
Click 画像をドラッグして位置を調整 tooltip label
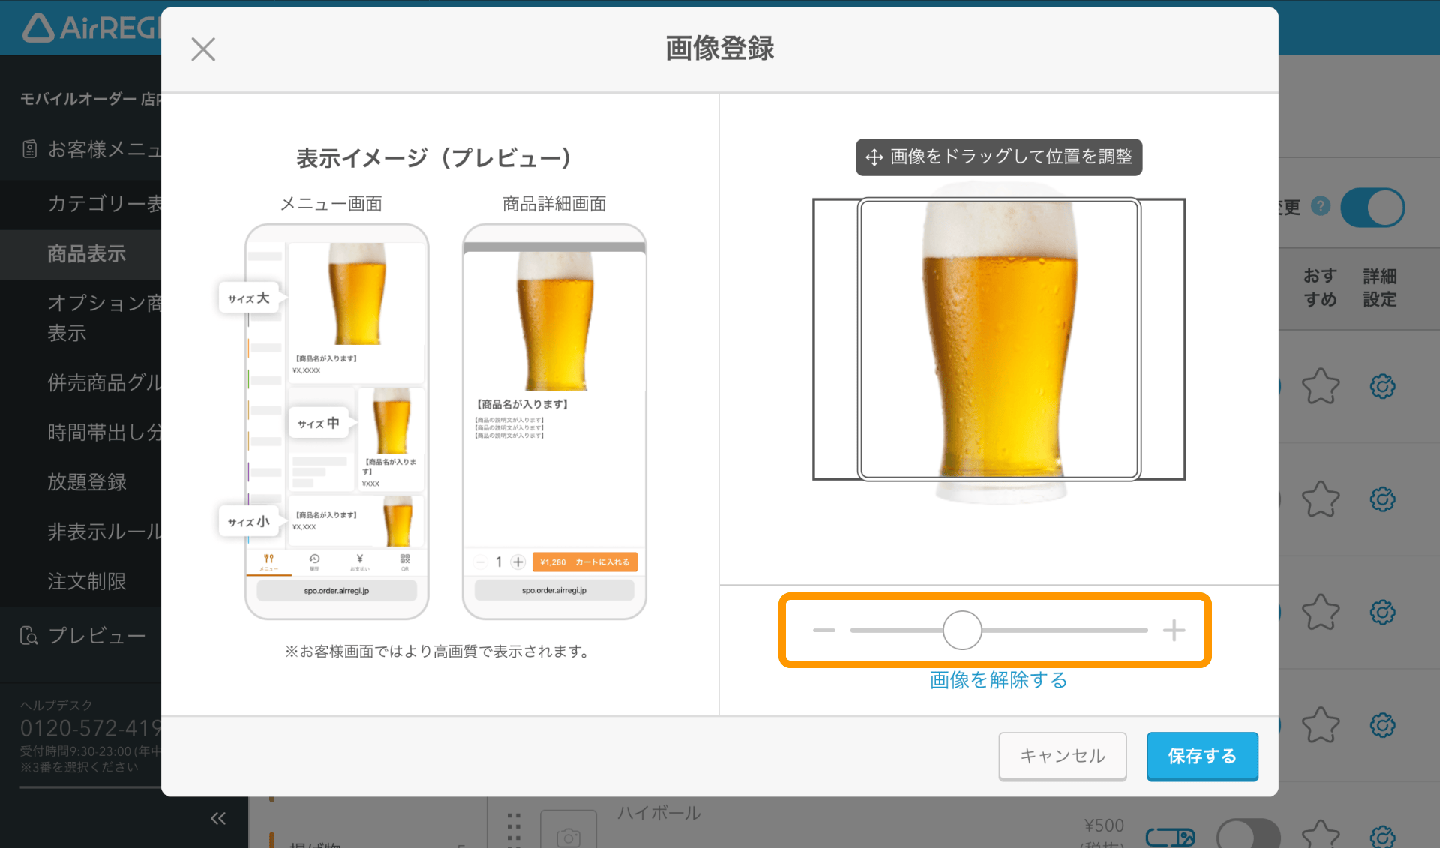(x=999, y=157)
